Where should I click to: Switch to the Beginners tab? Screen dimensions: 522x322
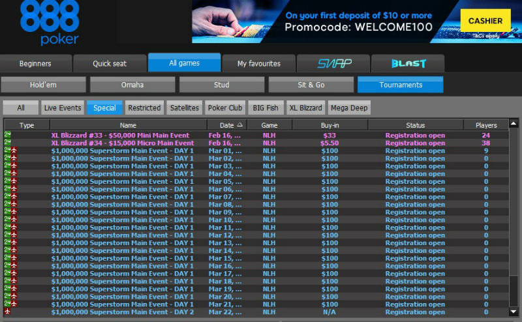35,63
